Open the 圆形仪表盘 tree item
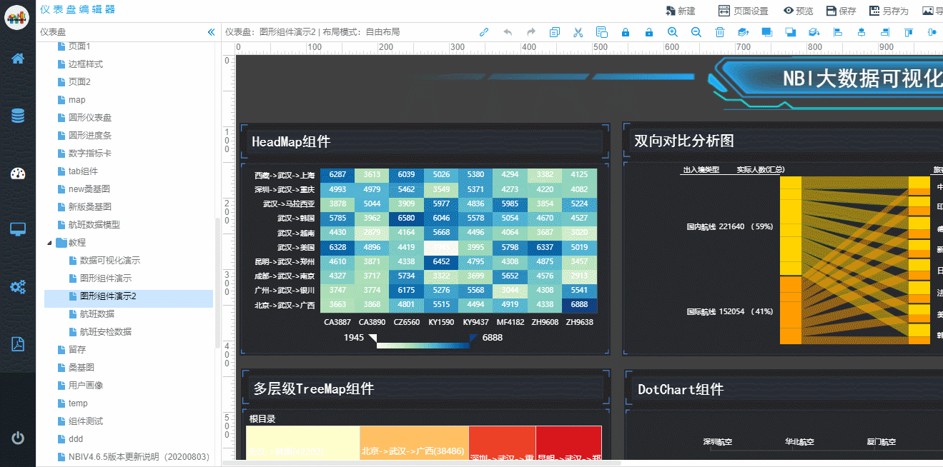The height and width of the screenshot is (467, 943). point(89,118)
